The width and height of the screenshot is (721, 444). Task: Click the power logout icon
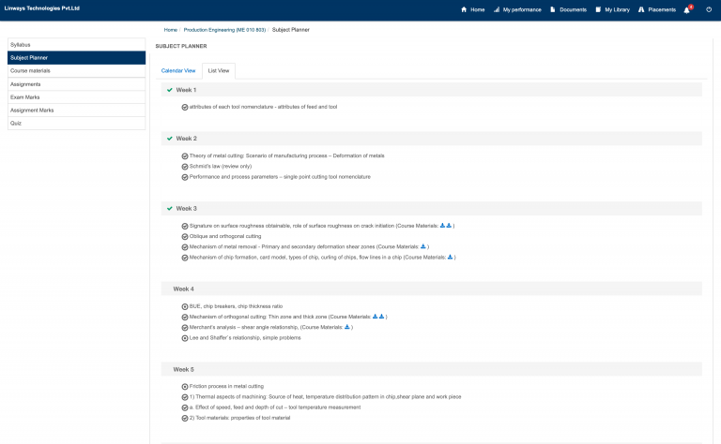click(709, 9)
